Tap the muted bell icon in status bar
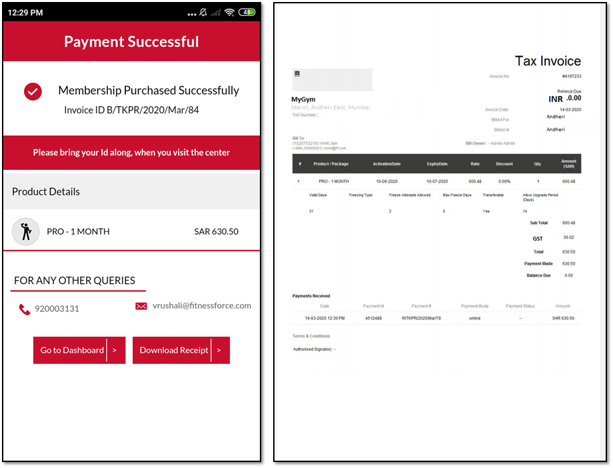Viewport: 613px width, 468px height. pyautogui.click(x=203, y=13)
